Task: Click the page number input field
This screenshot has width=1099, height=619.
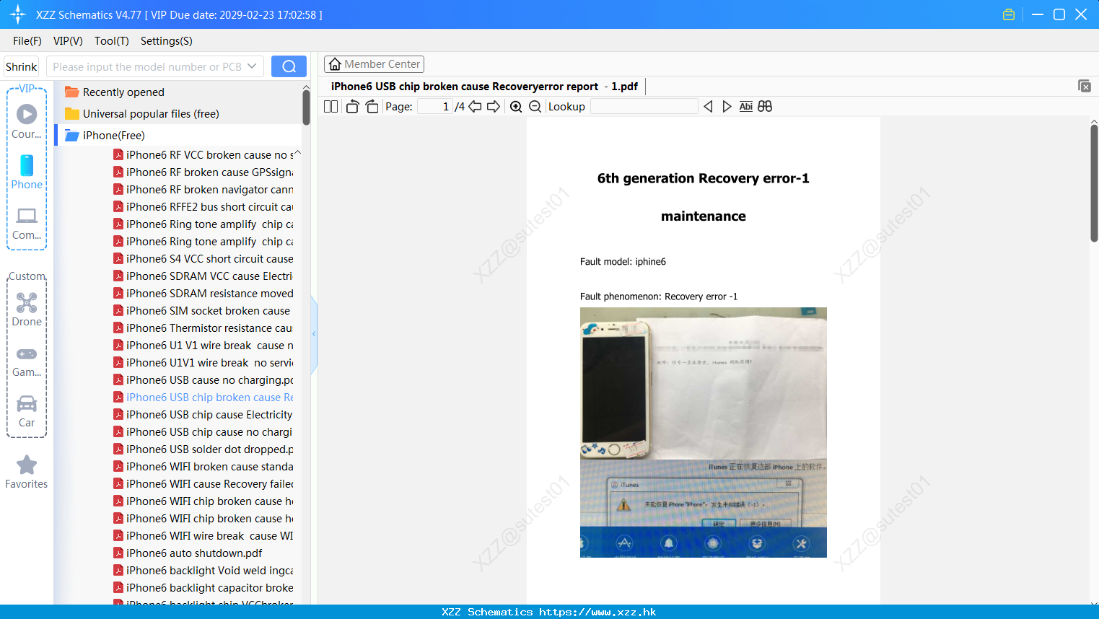Action: click(x=435, y=107)
